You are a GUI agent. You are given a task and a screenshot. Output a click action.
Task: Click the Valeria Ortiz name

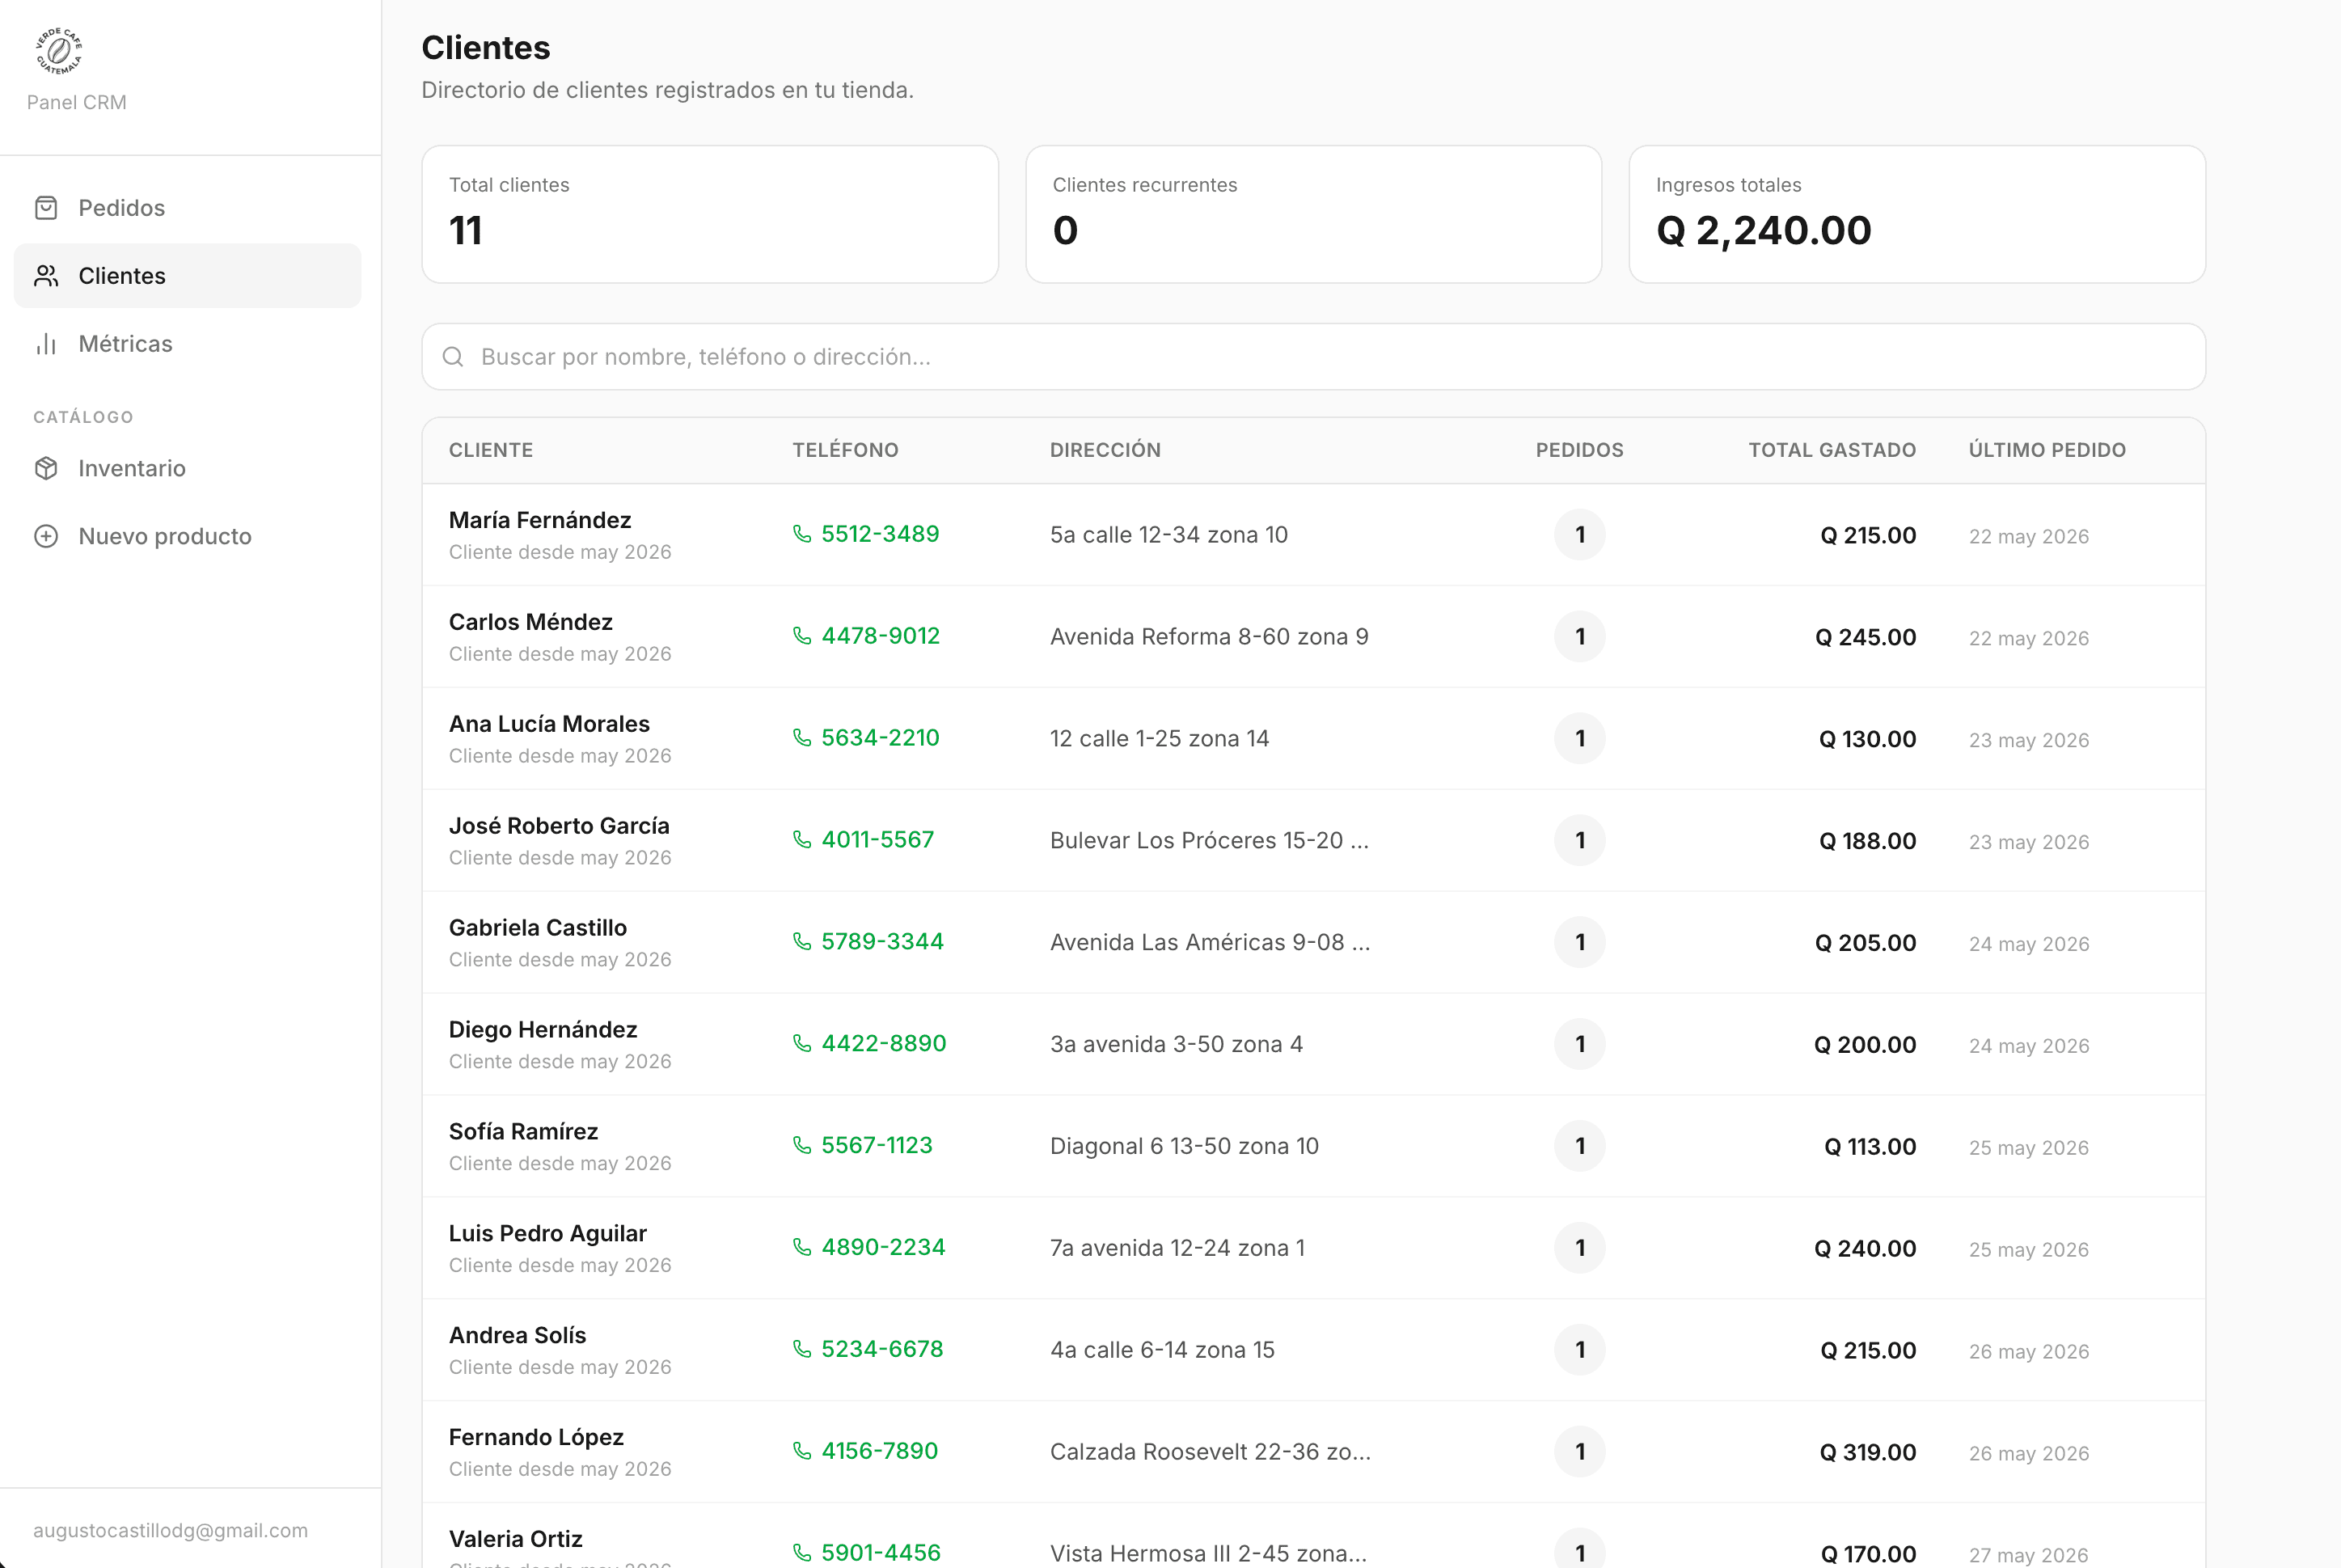(516, 1539)
